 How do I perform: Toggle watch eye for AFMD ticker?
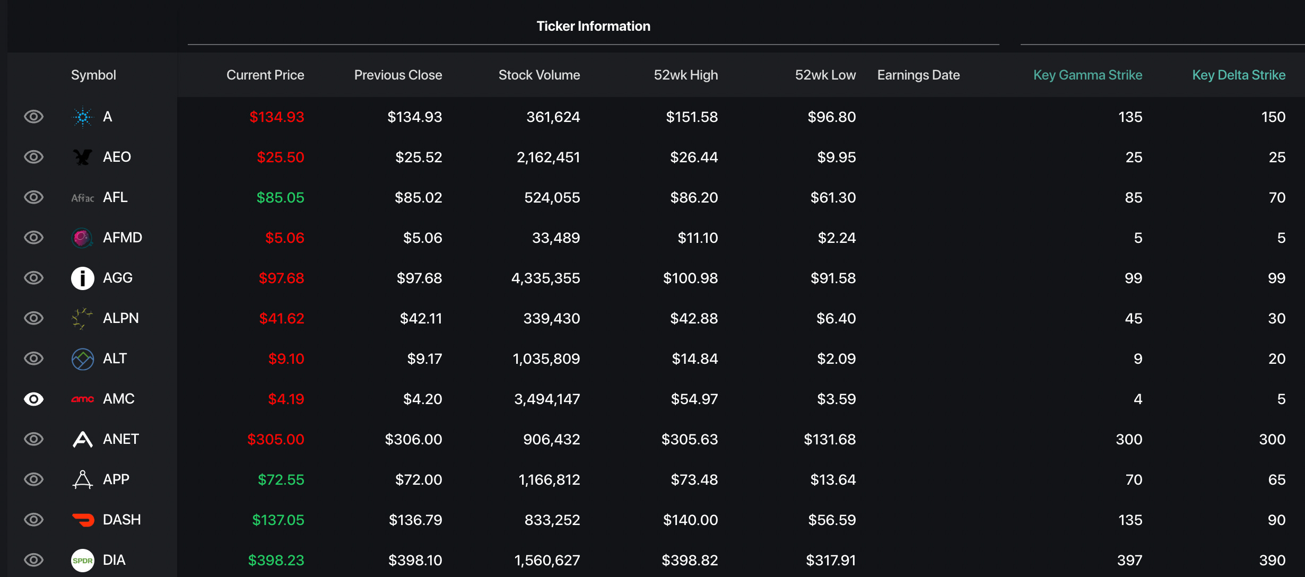point(34,238)
